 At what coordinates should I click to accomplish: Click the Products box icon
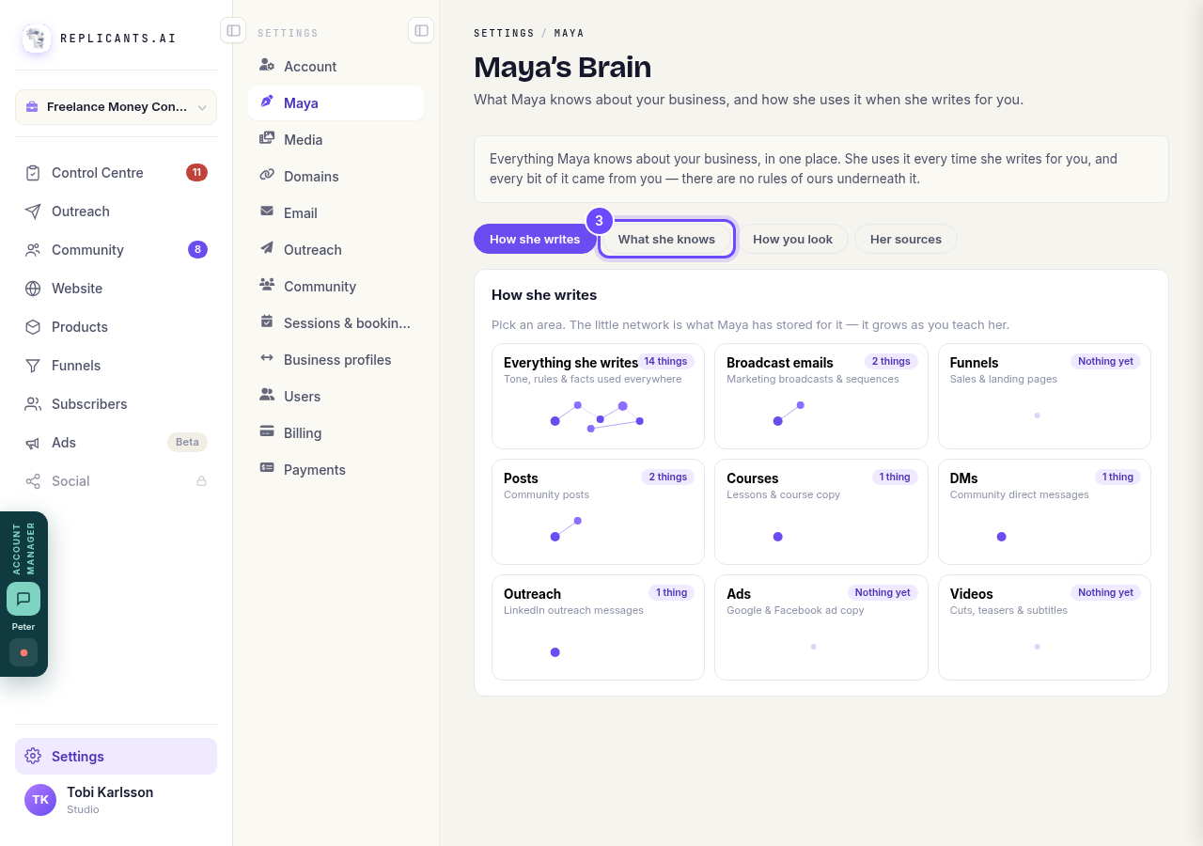(33, 327)
